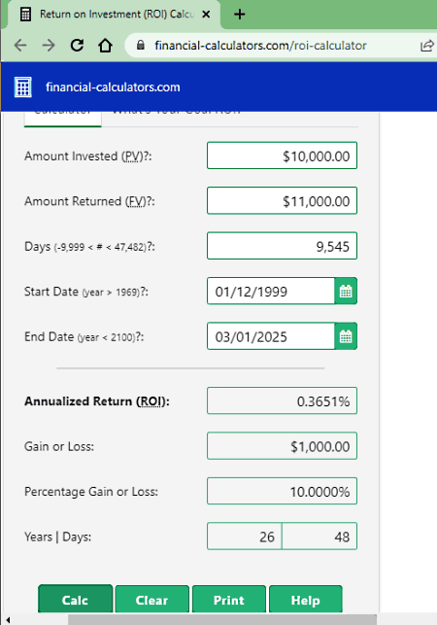Reload the page with refresh icon
The height and width of the screenshot is (625, 437).
(77, 46)
